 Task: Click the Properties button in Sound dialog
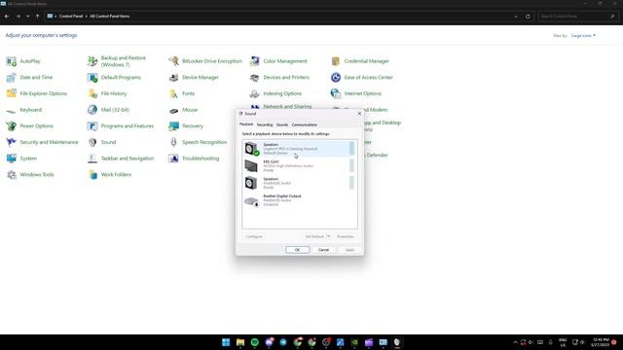346,237
